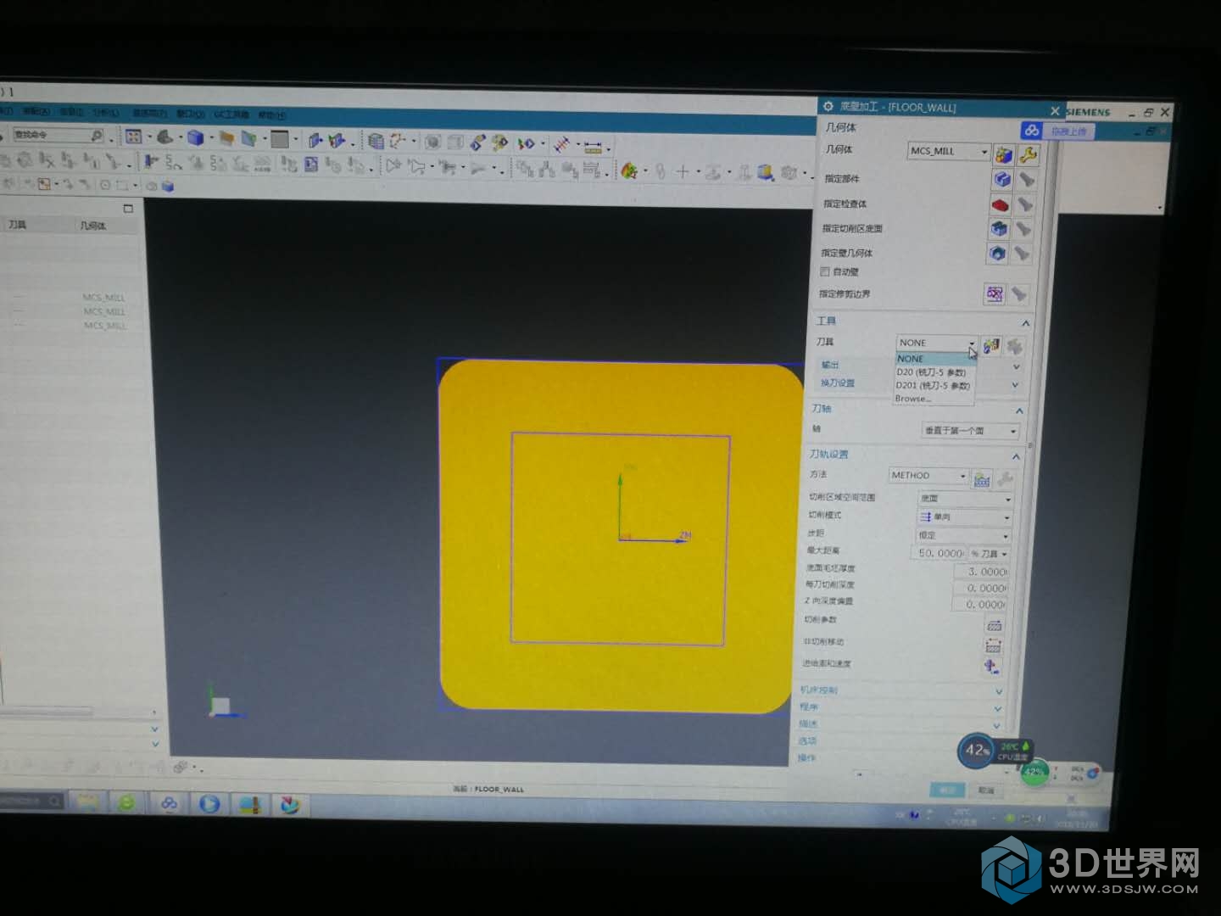
Task: Expand the Machine Control (机床控制) section
Action: 998,692
